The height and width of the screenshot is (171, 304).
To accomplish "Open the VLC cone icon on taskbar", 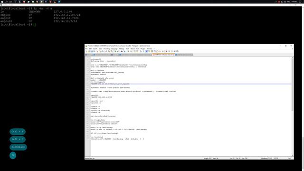I will [x=55, y=1].
